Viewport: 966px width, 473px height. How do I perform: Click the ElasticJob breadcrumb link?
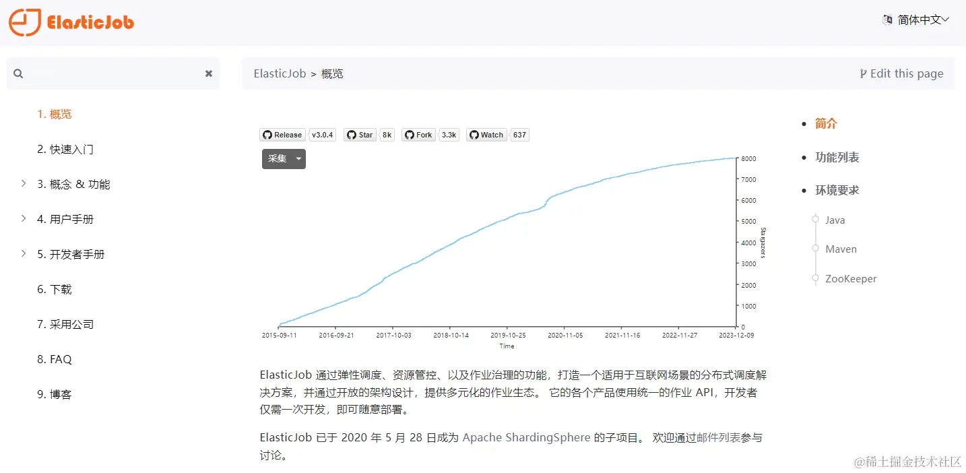[x=280, y=73]
